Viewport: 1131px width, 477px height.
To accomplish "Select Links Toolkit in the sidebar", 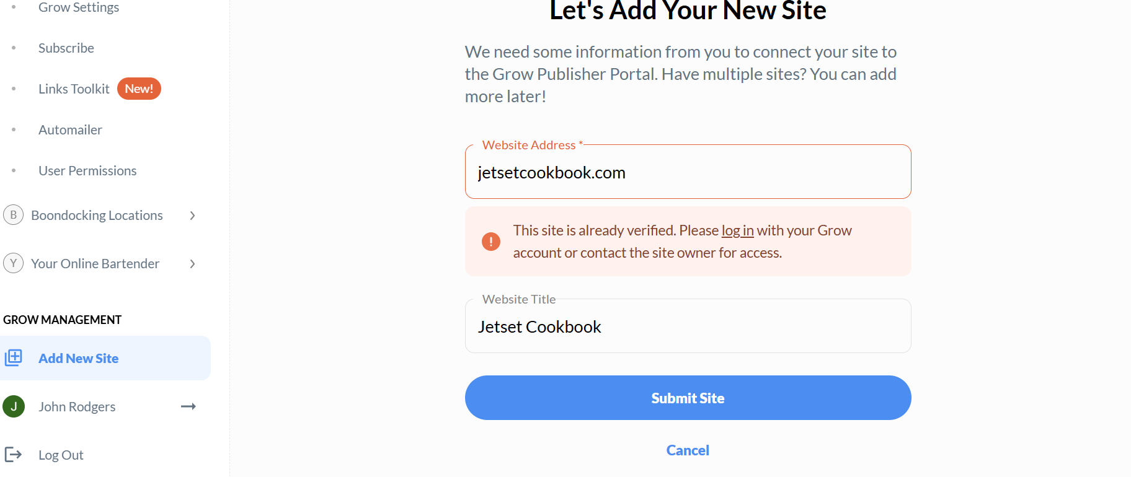I will pos(74,89).
